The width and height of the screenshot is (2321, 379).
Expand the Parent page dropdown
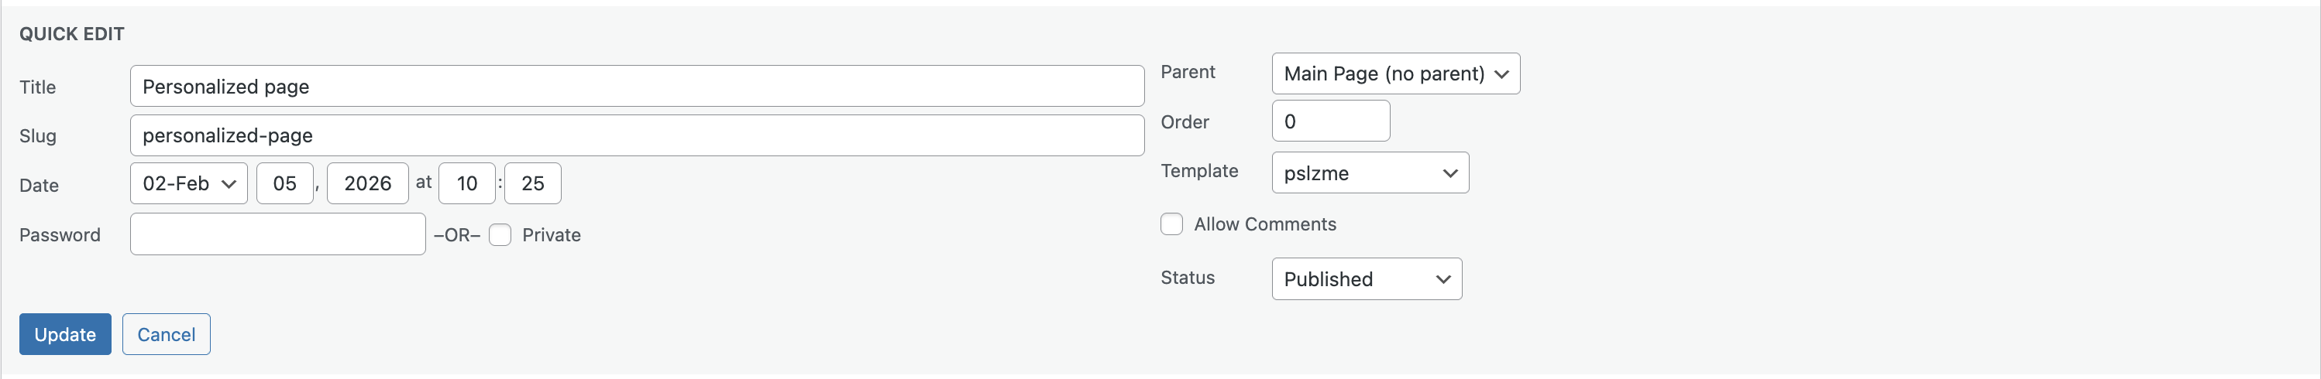pyautogui.click(x=1394, y=73)
